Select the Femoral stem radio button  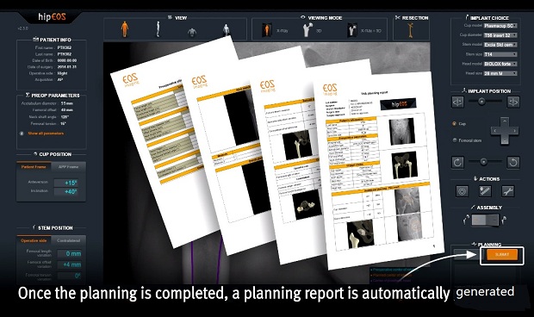click(454, 140)
